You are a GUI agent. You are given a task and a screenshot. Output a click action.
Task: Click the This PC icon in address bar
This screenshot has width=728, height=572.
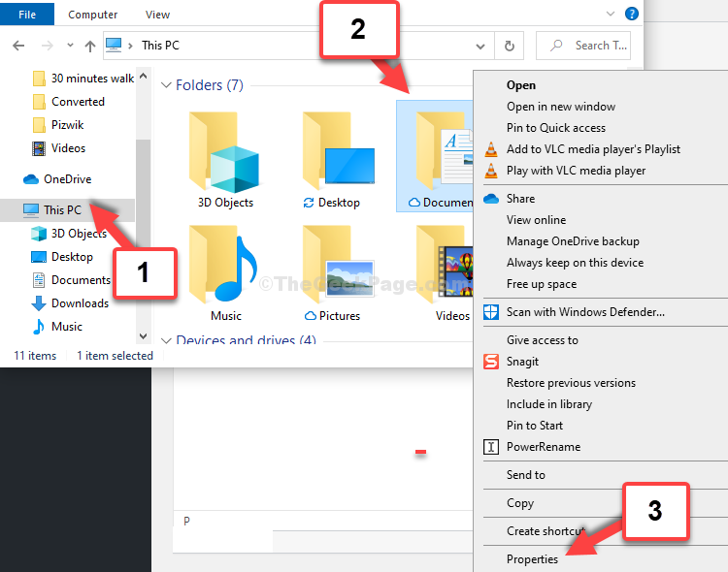[114, 45]
